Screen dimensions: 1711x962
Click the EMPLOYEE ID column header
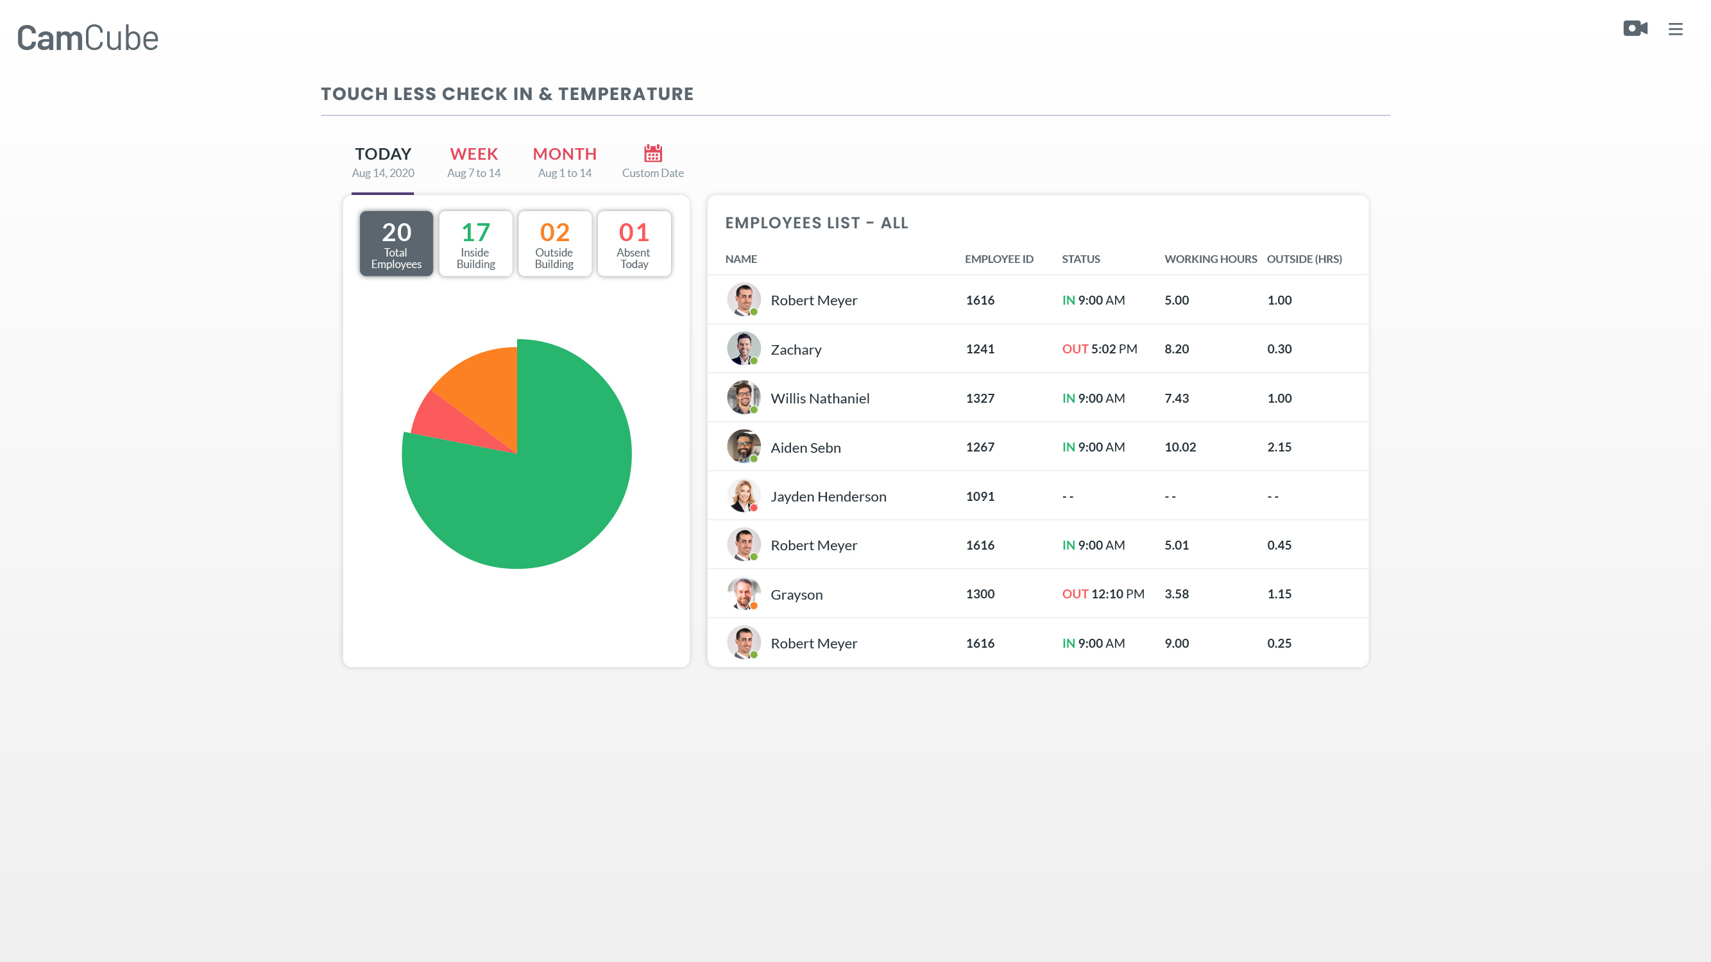pyautogui.click(x=998, y=259)
